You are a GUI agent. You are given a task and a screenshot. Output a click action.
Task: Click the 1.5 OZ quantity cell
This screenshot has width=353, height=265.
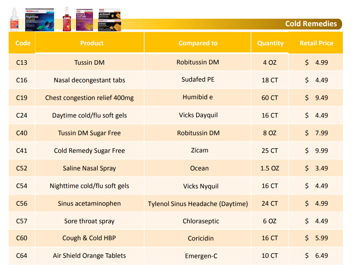coord(270,168)
